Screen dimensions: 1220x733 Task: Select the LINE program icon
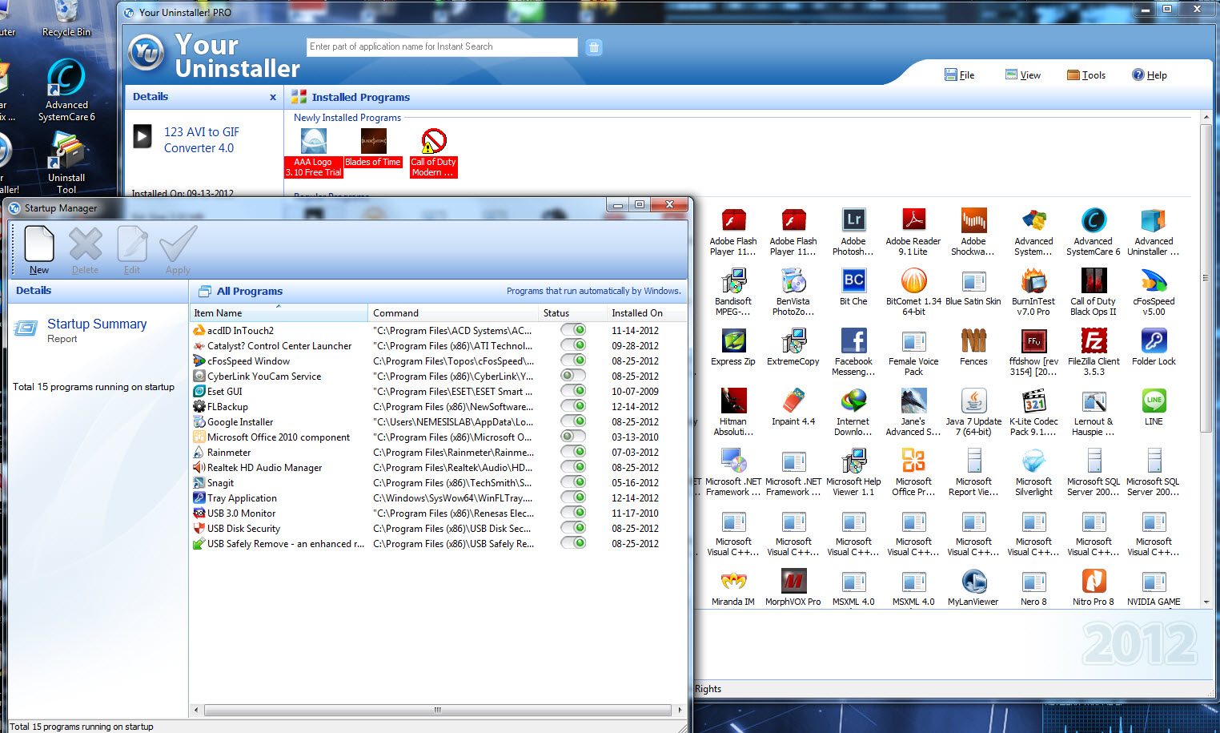point(1154,400)
